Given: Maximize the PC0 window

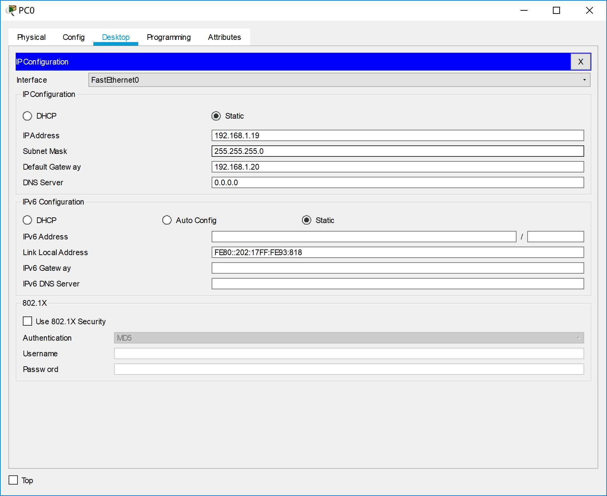Looking at the screenshot, I should (x=556, y=10).
